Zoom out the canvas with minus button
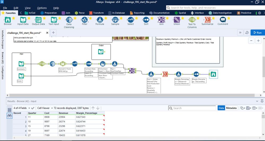The width and height of the screenshot is (265, 141). [251, 41]
